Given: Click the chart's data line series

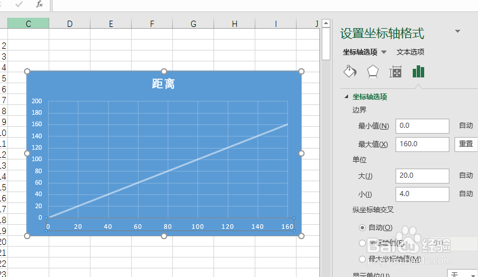Looking at the screenshot, I should point(168,171).
